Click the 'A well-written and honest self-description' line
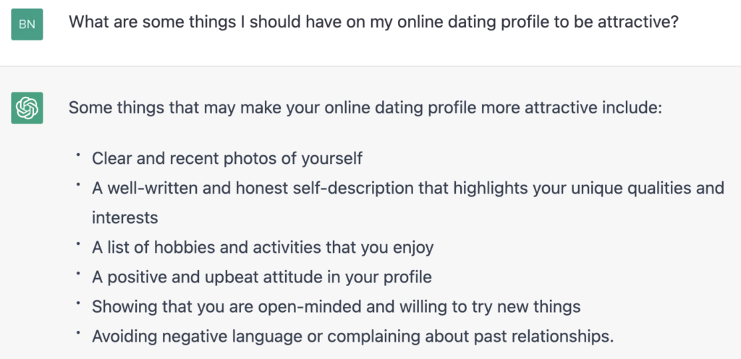This screenshot has width=741, height=359. pos(408,189)
